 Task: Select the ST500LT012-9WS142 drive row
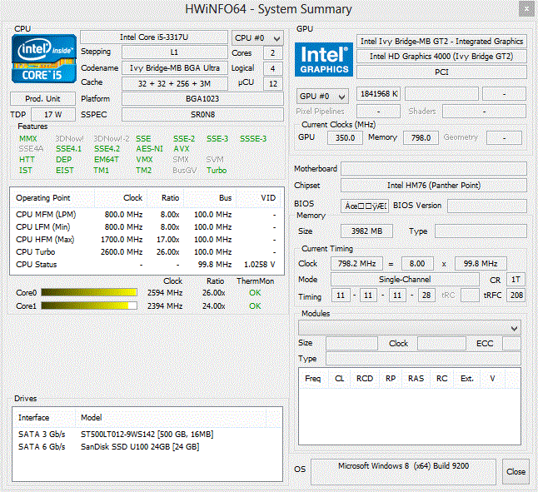(x=147, y=435)
